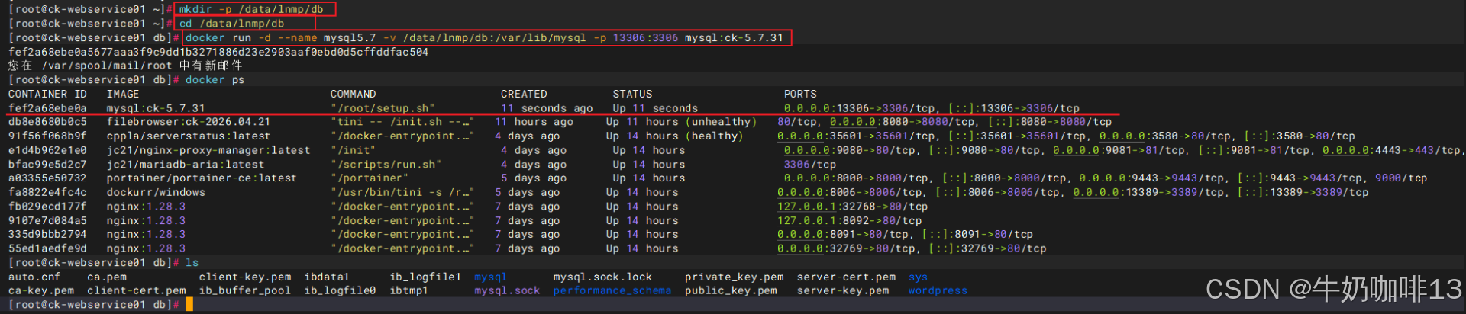The height and width of the screenshot is (314, 1466).
Task: Click file name ib_buffer_pool
Action: [x=245, y=290]
